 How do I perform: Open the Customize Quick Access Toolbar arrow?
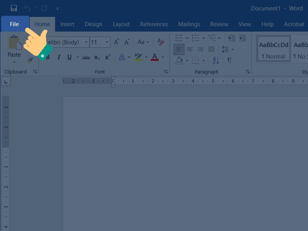(x=57, y=8)
